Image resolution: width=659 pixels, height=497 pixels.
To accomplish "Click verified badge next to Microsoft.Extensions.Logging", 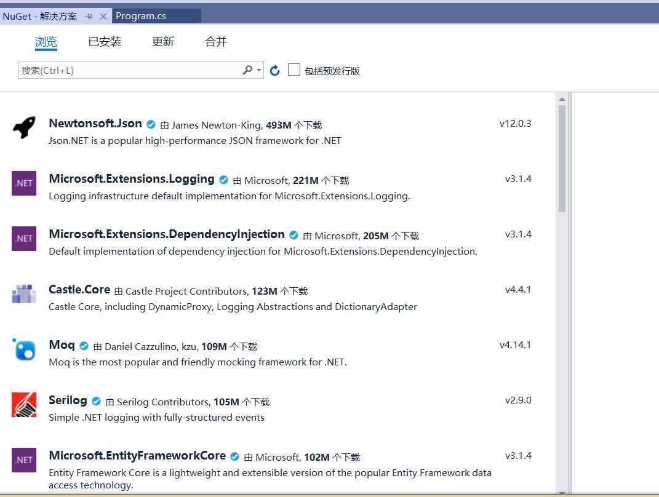I will [223, 180].
